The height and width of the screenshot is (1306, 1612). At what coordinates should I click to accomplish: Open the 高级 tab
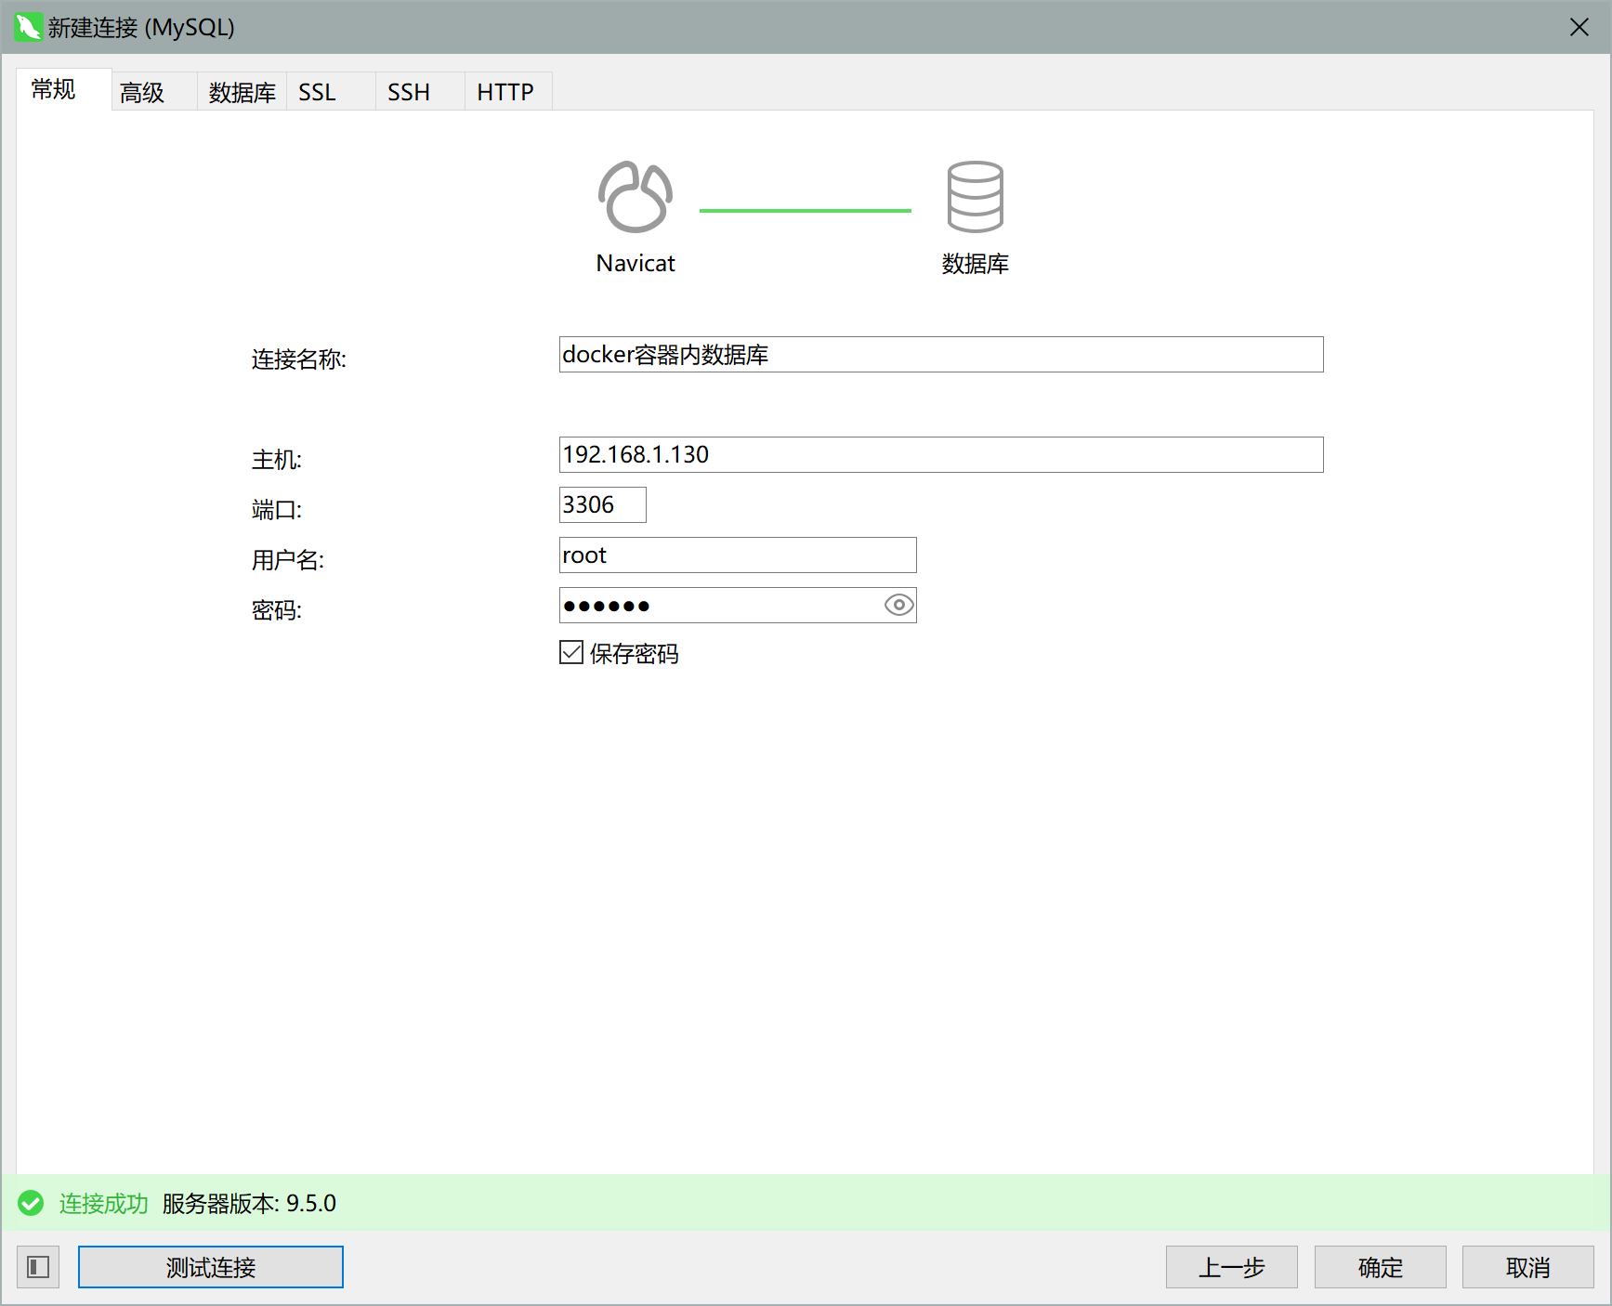coord(154,92)
